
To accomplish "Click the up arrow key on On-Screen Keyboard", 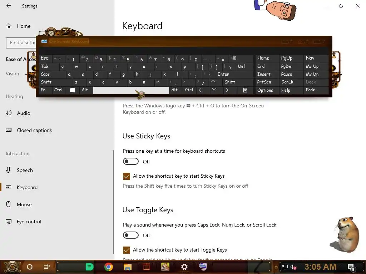I will [x=213, y=82].
